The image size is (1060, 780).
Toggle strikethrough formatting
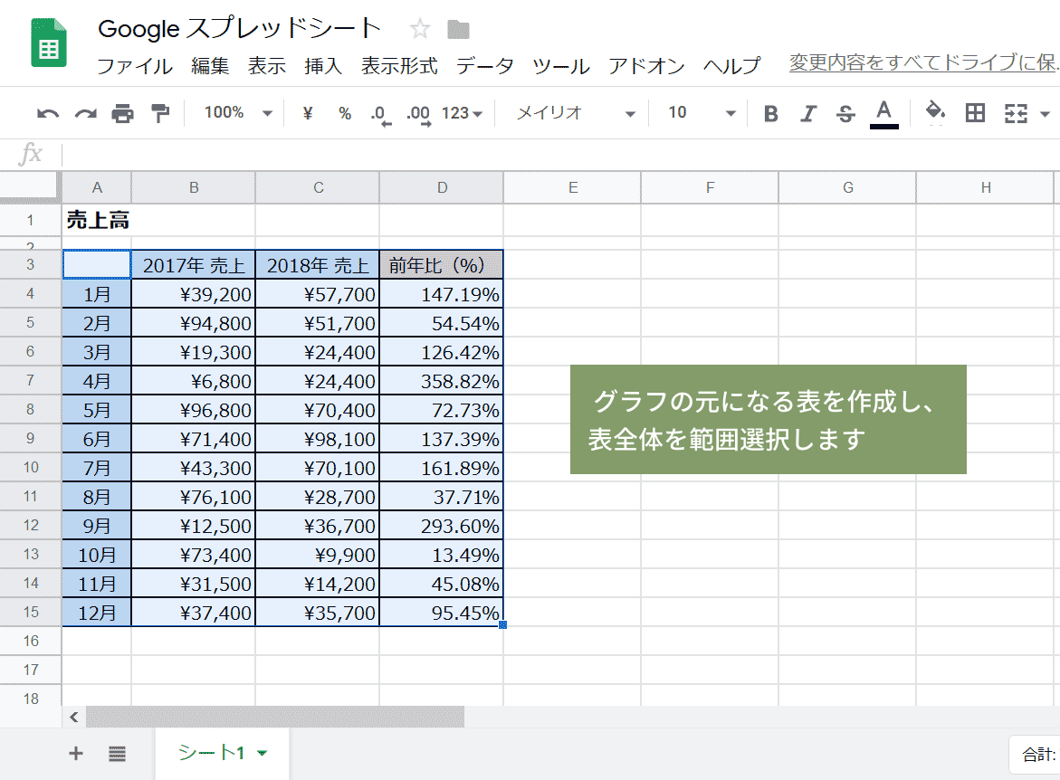tap(845, 114)
